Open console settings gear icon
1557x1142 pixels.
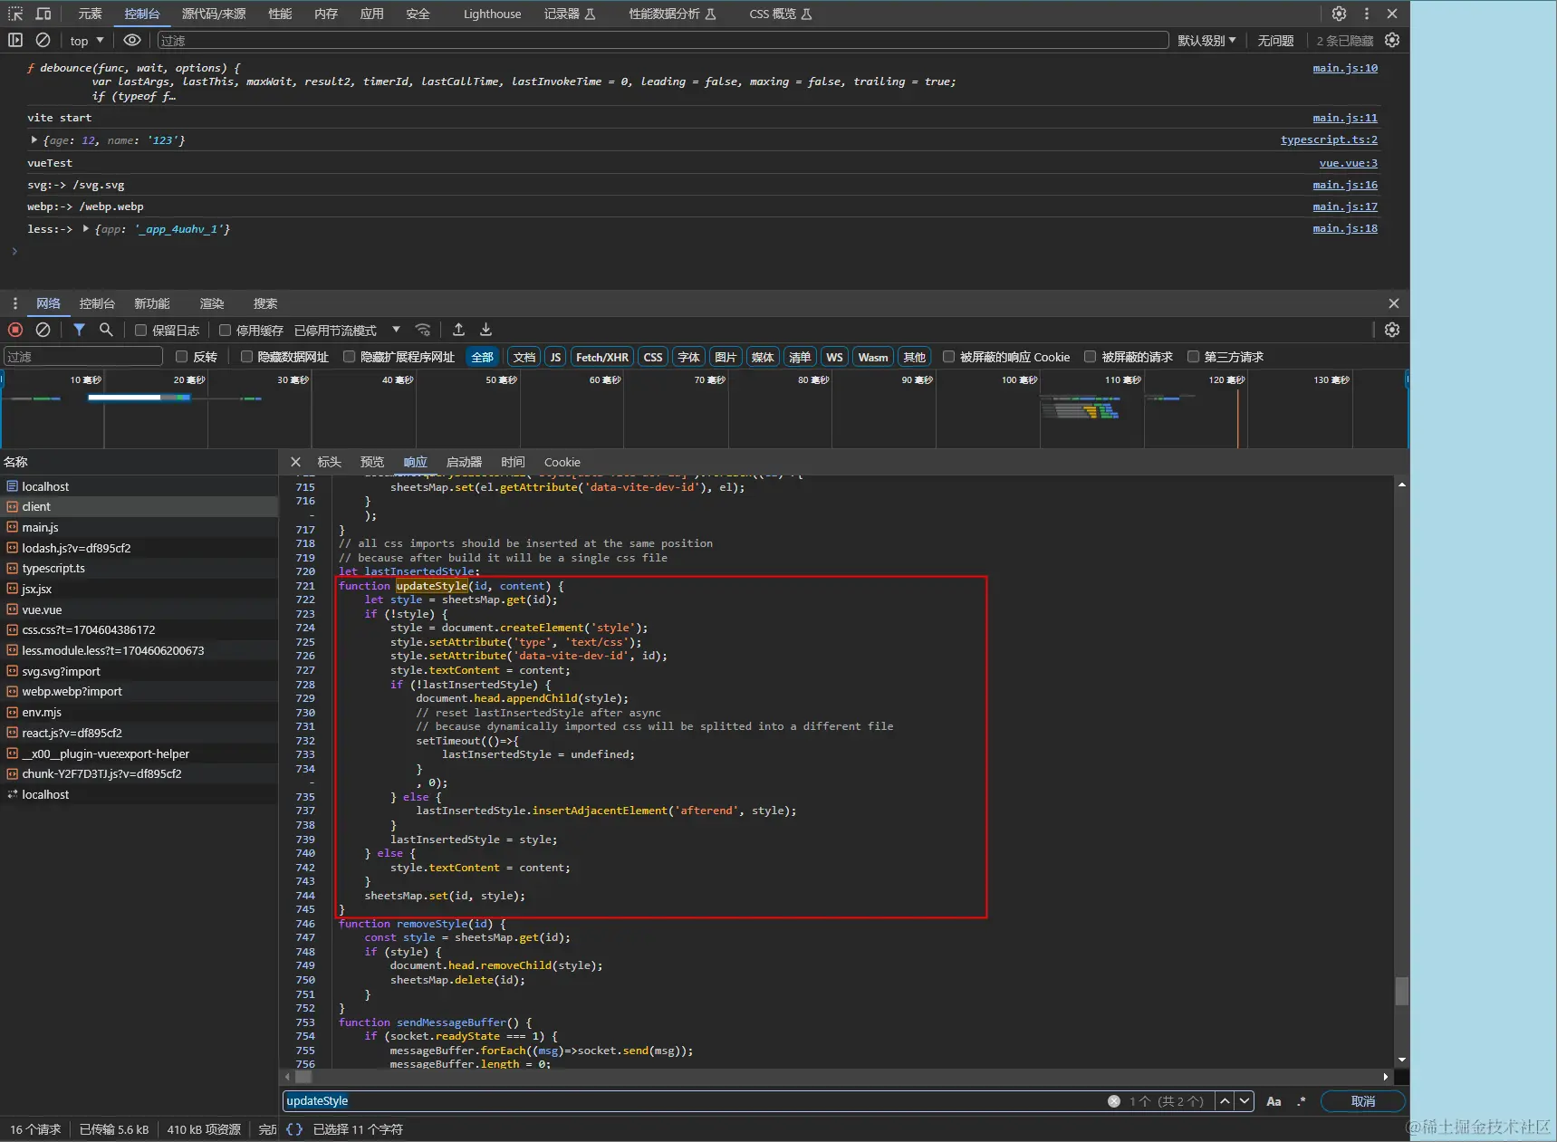pos(1392,40)
